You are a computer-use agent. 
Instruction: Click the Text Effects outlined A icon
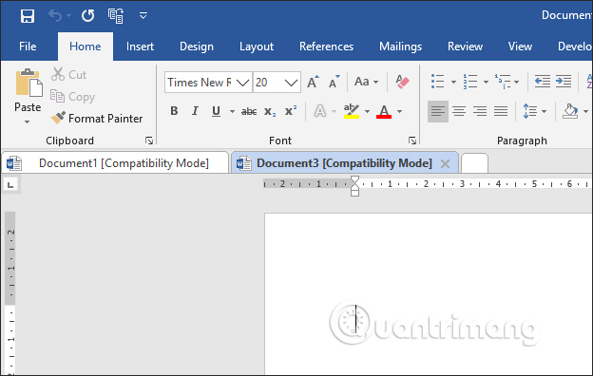[320, 111]
